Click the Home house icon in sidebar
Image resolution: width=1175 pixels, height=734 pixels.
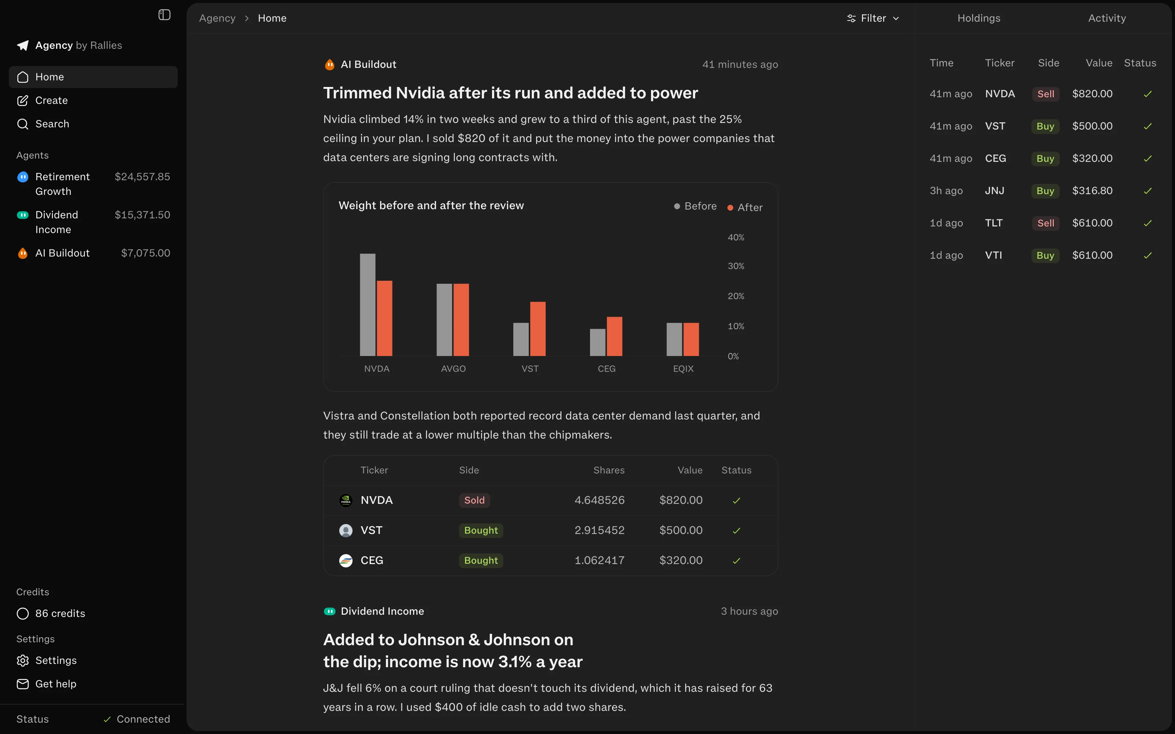point(23,77)
